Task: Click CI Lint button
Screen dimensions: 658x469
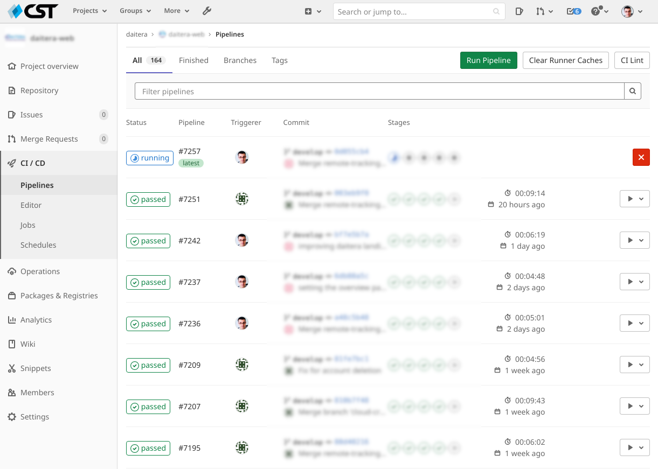Action: click(632, 60)
